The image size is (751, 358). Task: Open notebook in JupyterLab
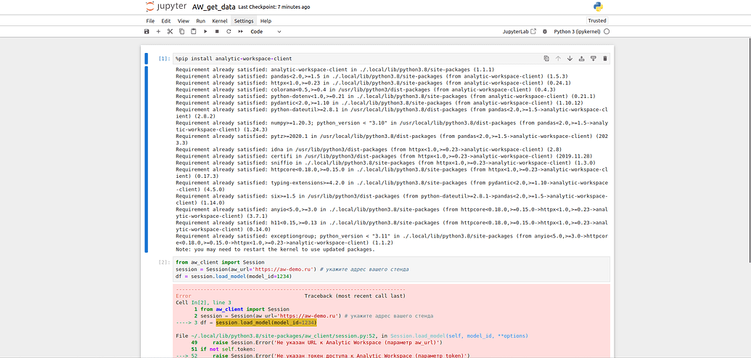coord(520,32)
